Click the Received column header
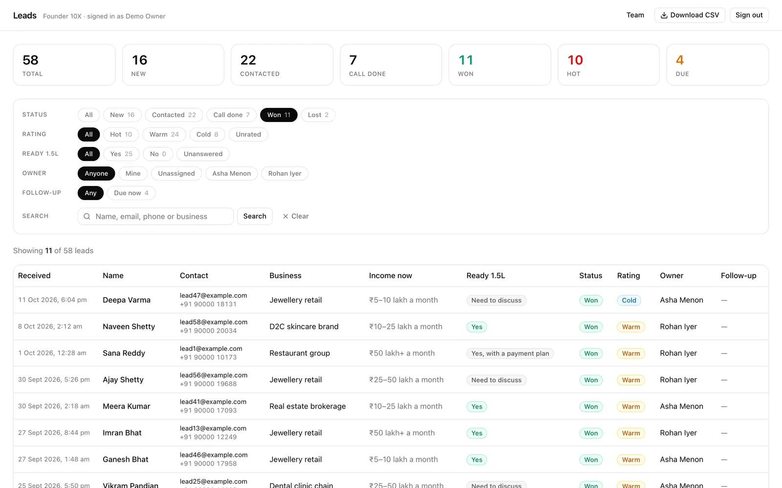The width and height of the screenshot is (782, 488). (x=34, y=276)
